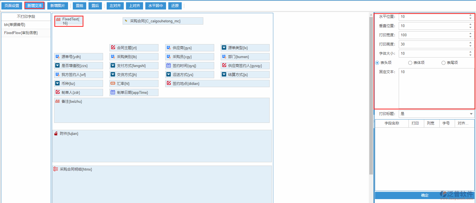Click the list icon on 采购合同明细{htmx}
The image size is (476, 203).
coord(56,169)
